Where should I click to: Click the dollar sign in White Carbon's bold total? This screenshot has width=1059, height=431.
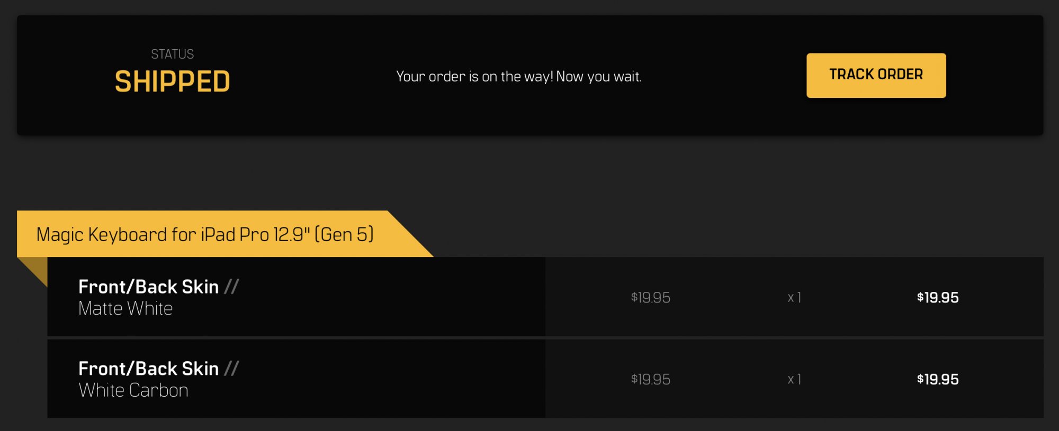[920, 379]
